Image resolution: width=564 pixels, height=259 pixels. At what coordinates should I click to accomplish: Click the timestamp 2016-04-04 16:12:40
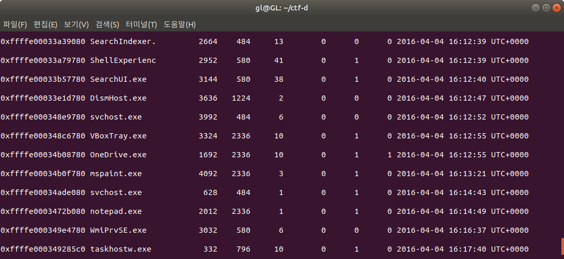(x=442, y=79)
